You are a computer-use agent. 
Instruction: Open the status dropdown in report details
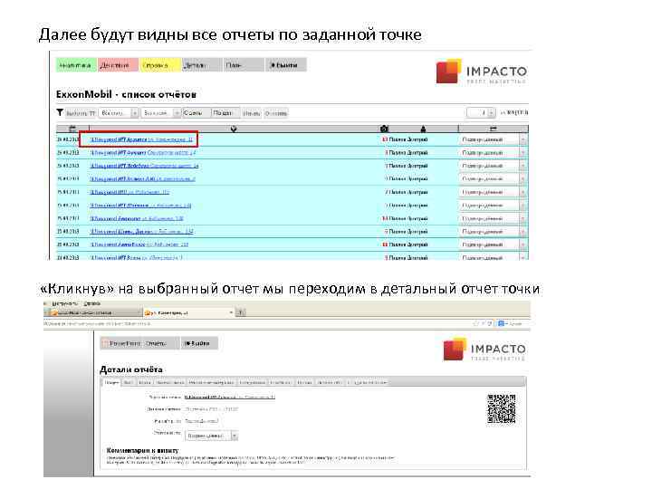211,436
